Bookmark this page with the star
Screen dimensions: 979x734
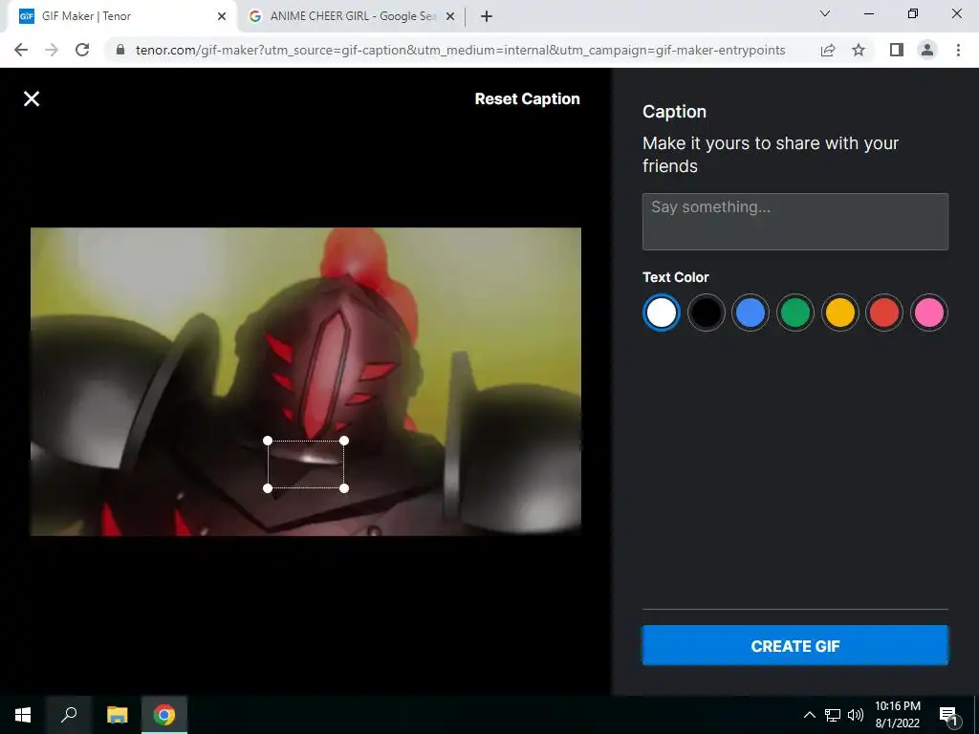click(x=859, y=50)
